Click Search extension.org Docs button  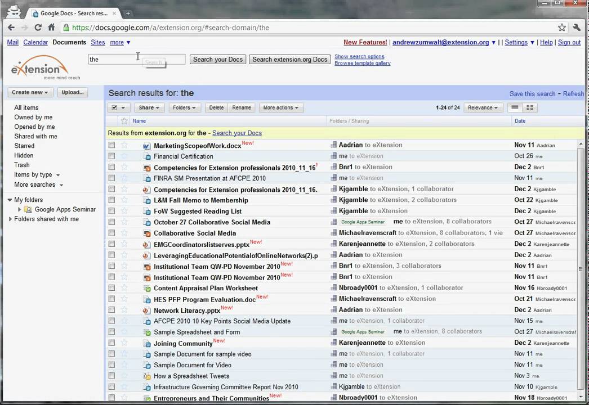click(x=289, y=59)
